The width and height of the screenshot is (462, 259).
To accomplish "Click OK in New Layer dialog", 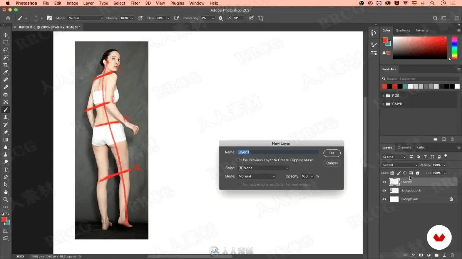I will [332, 153].
